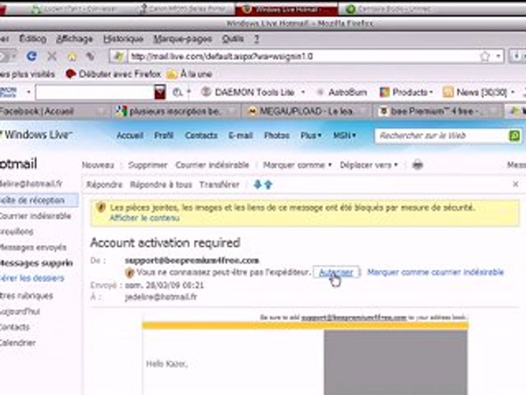Screen dimensions: 526x395
Task: Click the Courrier indésirable toolbar button
Action: [213, 165]
